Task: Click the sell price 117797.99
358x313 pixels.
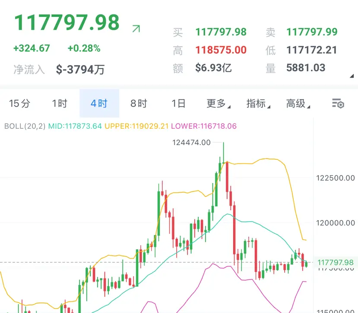Action: 312,32
